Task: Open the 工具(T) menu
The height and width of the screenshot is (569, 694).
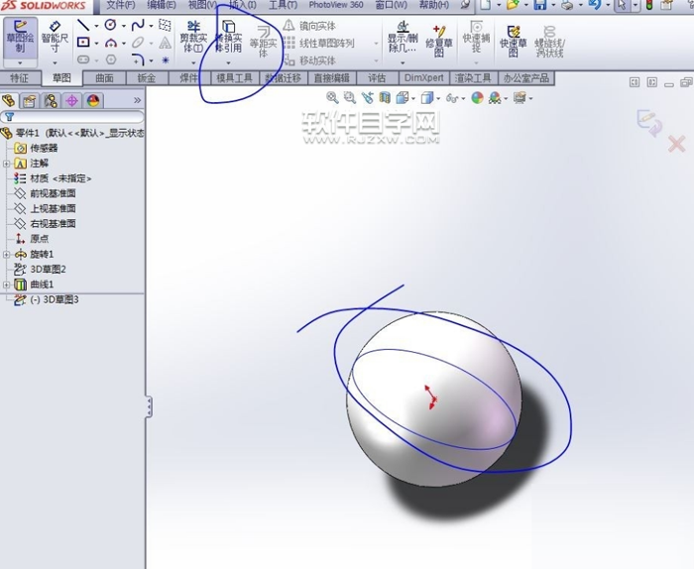Action: pyautogui.click(x=283, y=5)
